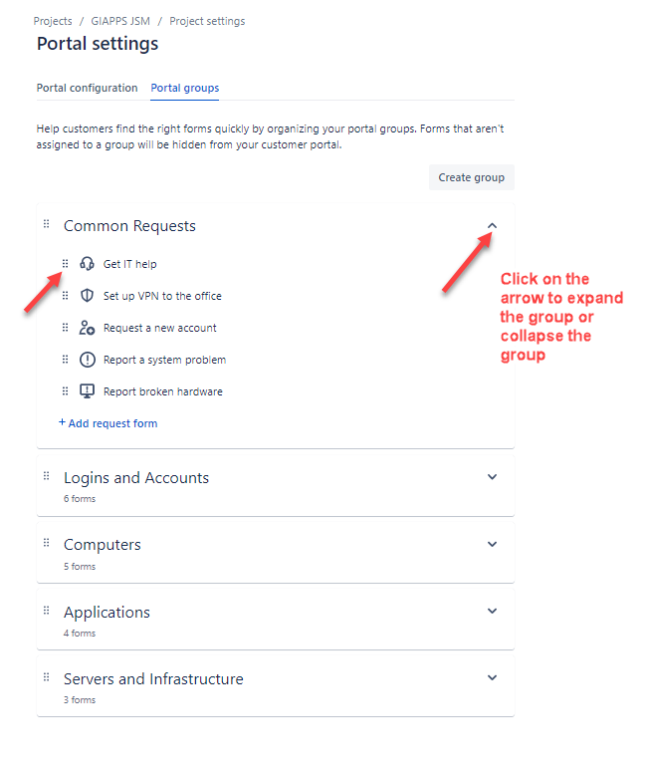Viewport: 649px width, 769px height.
Task: Click the drag handle of the Computers group
Action: point(47,543)
